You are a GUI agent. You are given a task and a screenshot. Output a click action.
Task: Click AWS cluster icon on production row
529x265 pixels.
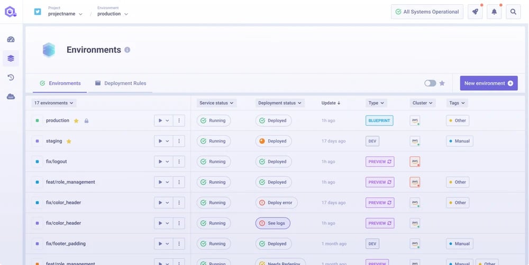415,120
